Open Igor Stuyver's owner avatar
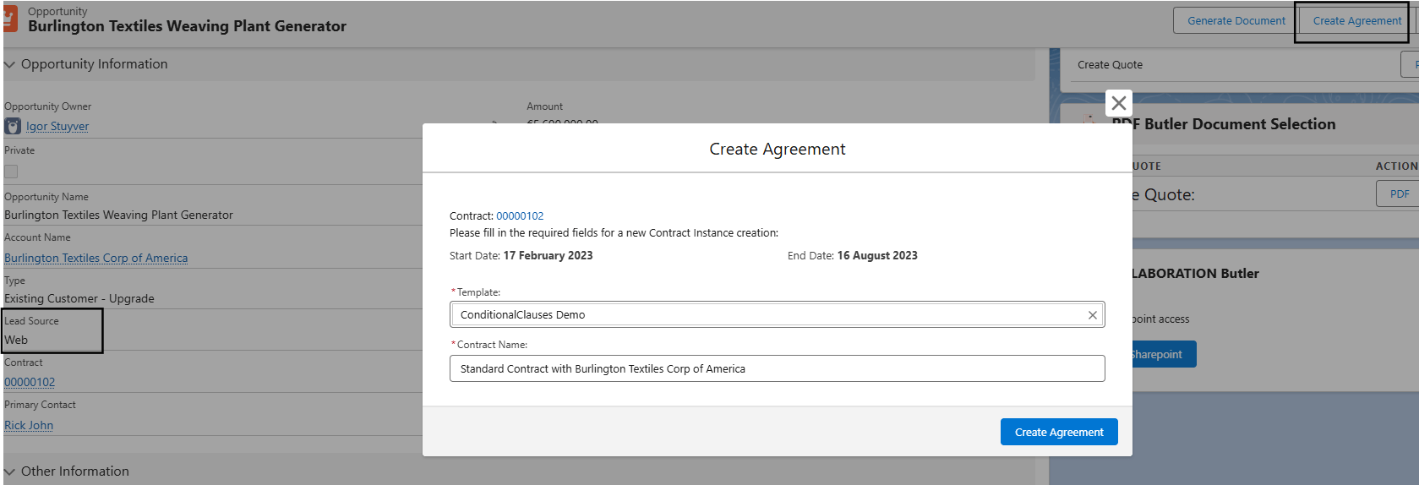1419x485 pixels. 13,126
